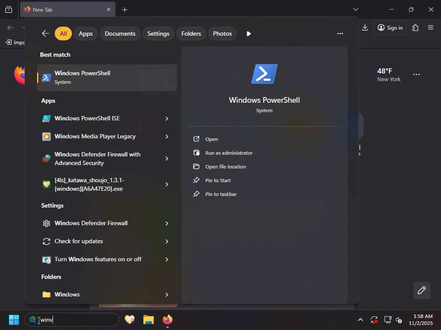Switch to the Photos filter tab
441x330 pixels.
tap(223, 34)
